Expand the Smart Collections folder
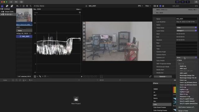This screenshot has width=199, height=112. coord(1,12)
